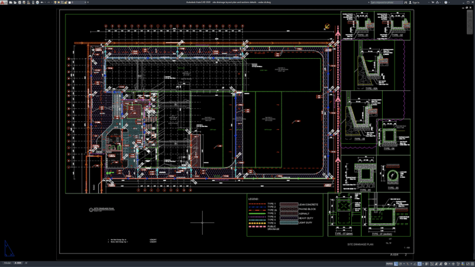Select the 'PUBLIC DRAINAGE' legend label
The width and height of the screenshot is (475, 267).
tap(272, 227)
